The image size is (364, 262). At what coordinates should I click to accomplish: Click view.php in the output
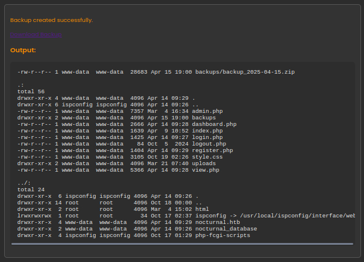(x=205, y=170)
